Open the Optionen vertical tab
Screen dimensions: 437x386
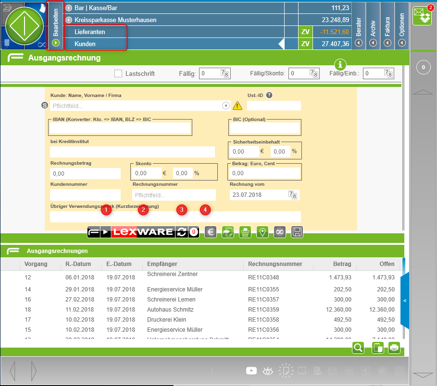(402, 25)
